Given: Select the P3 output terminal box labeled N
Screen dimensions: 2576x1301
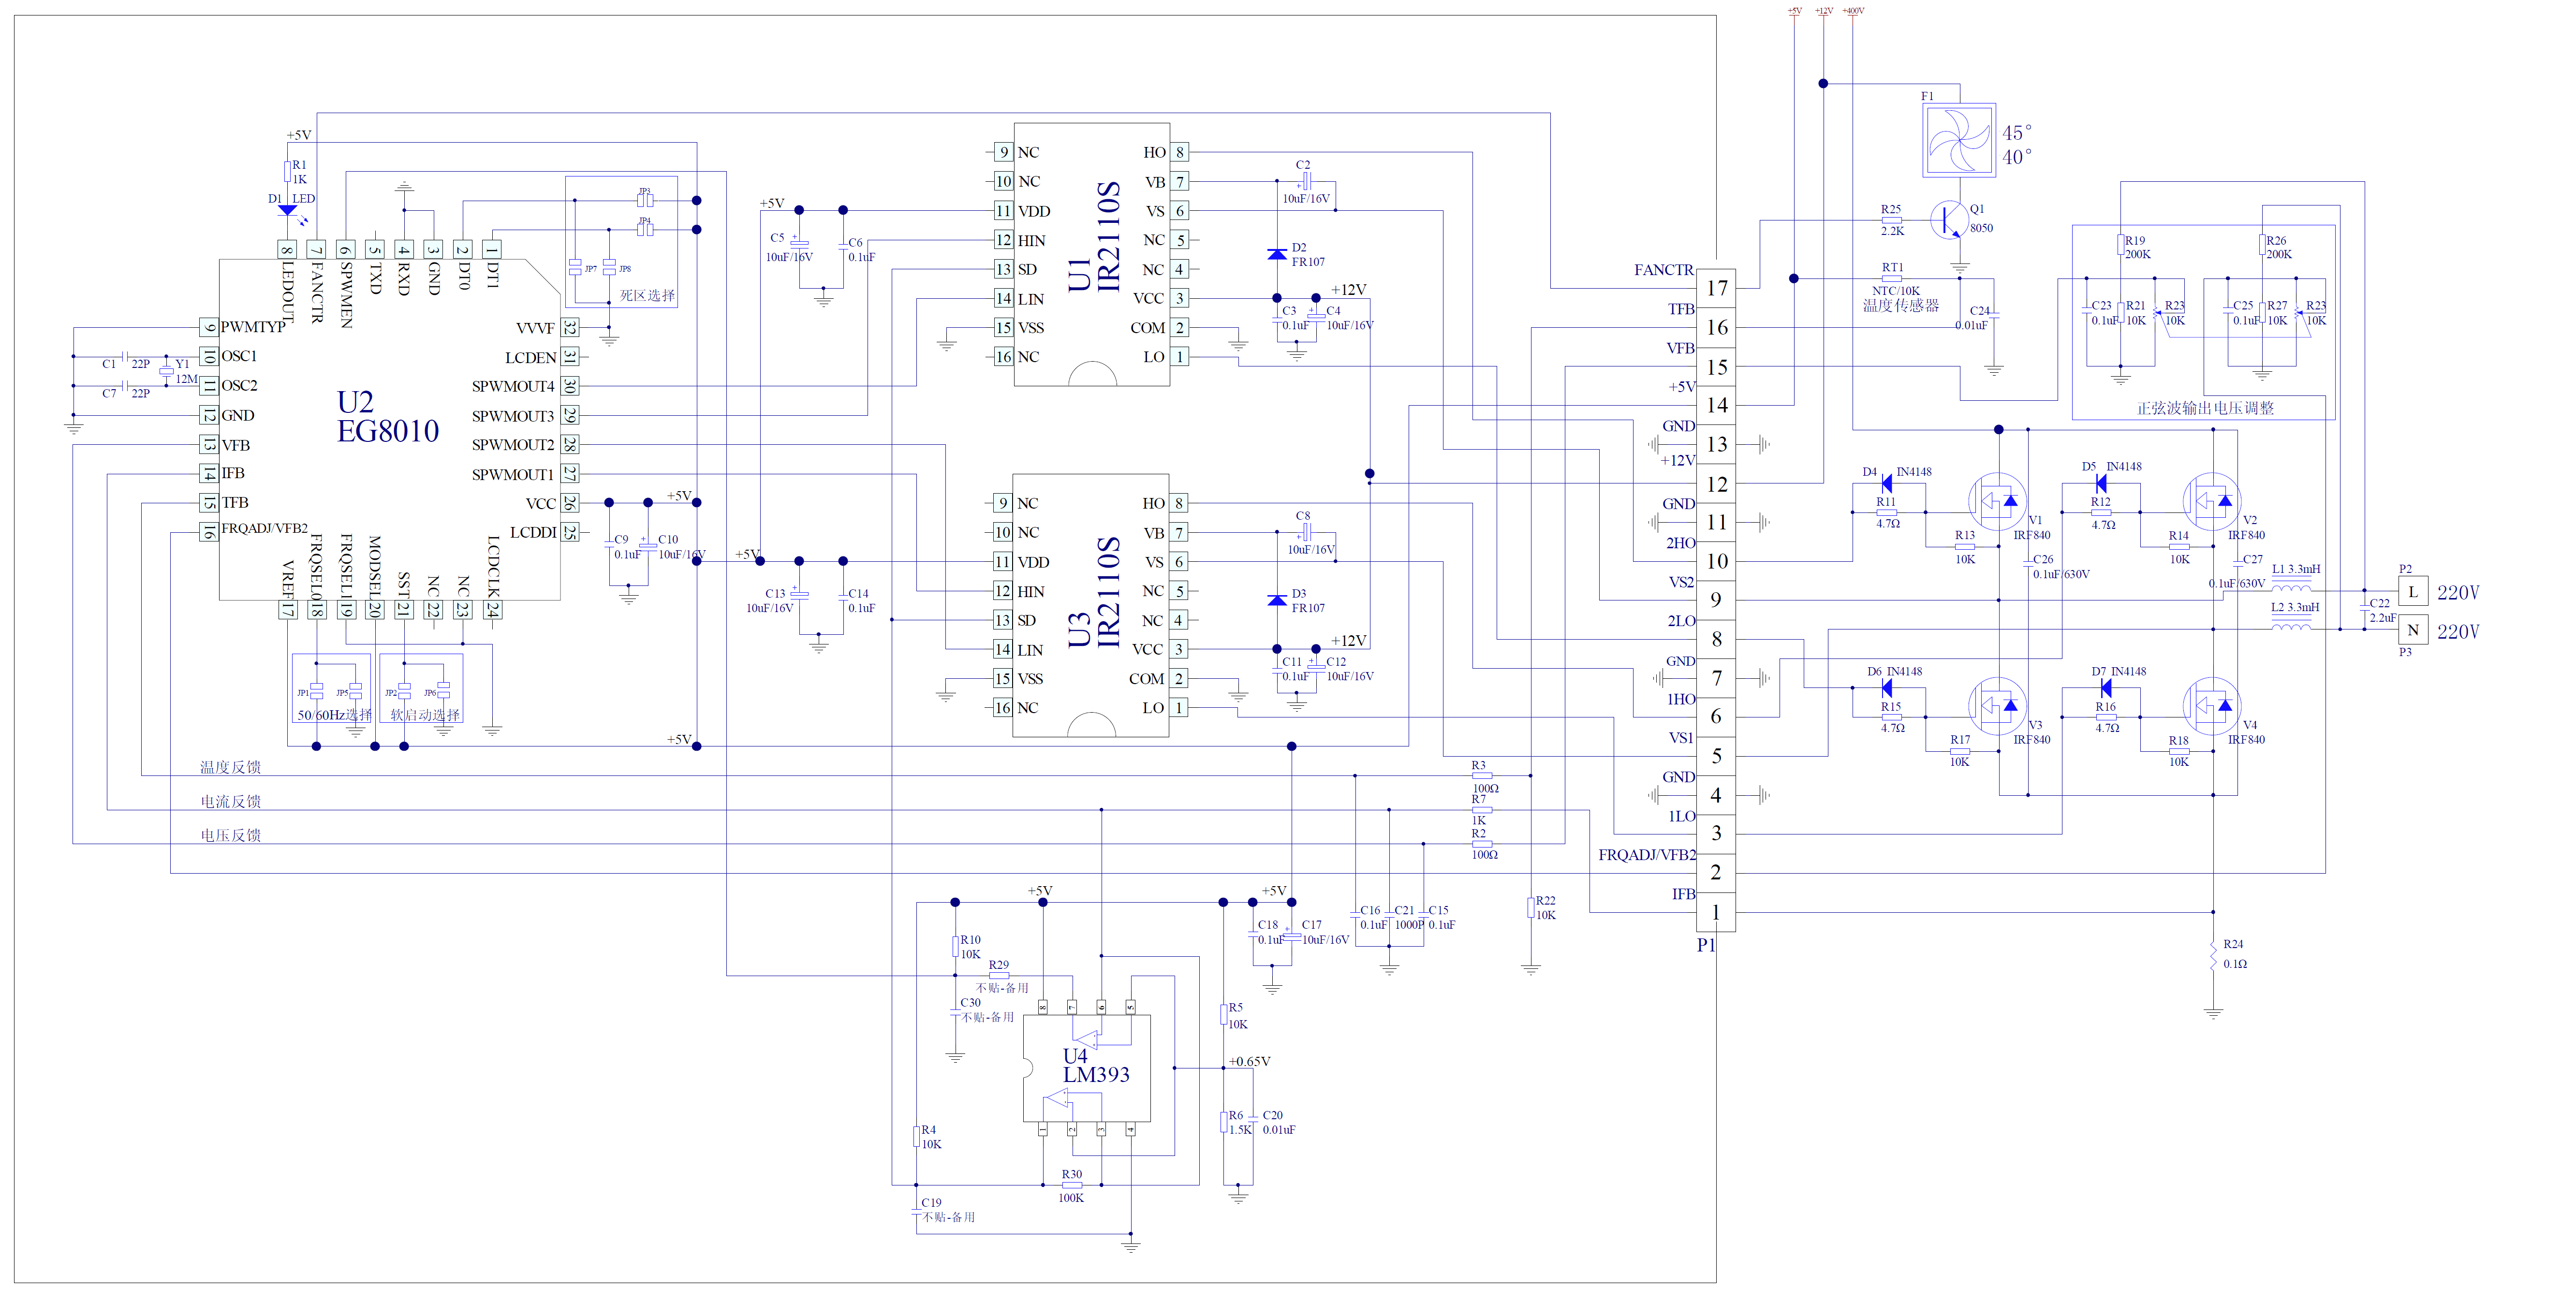Looking at the screenshot, I should pyautogui.click(x=2412, y=630).
